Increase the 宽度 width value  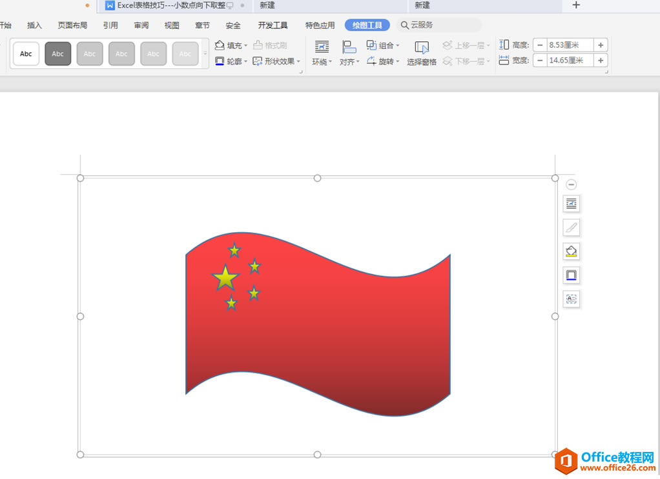click(x=601, y=61)
